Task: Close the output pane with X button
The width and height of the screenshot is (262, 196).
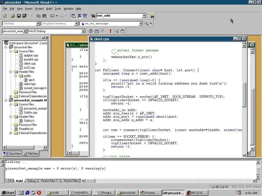Action: pyautogui.click(x=2, y=161)
